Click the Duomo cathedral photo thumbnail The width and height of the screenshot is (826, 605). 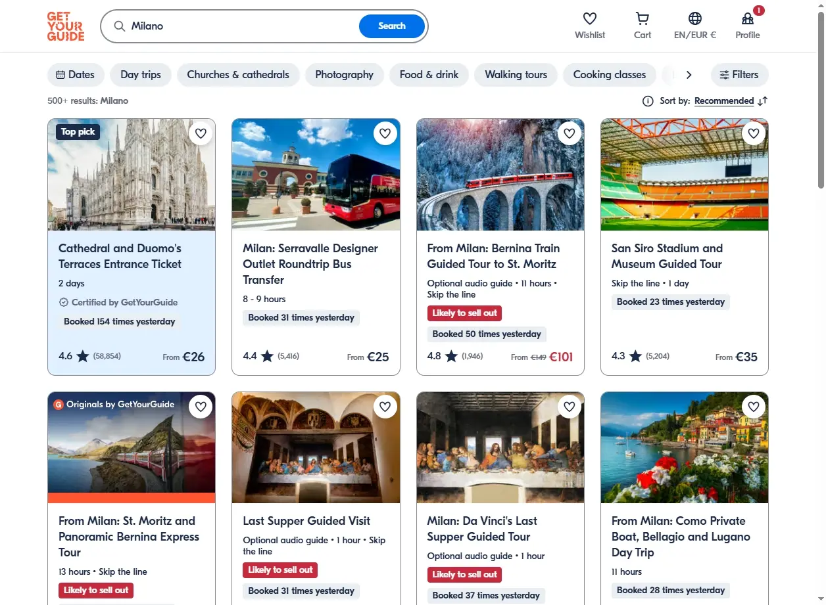132,175
